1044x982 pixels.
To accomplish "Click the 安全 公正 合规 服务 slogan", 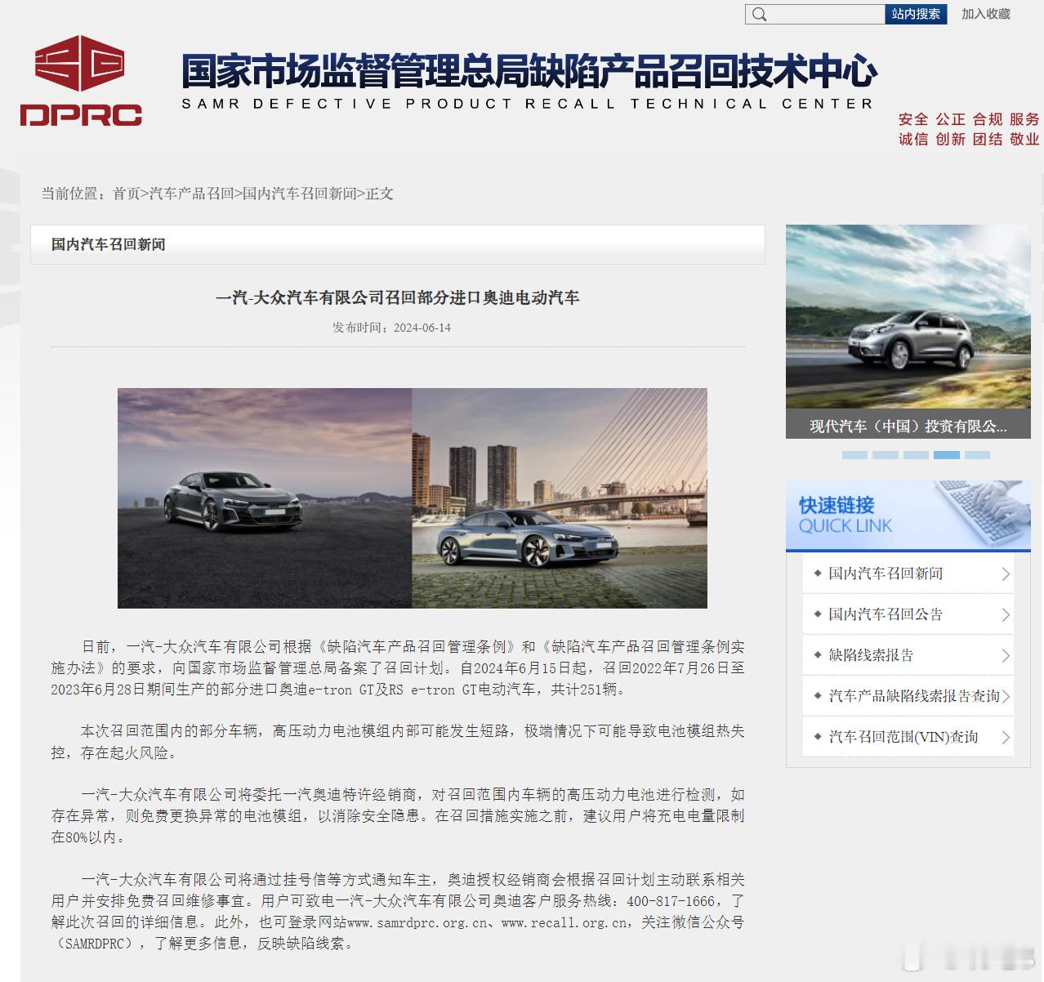I will pyautogui.click(x=969, y=119).
